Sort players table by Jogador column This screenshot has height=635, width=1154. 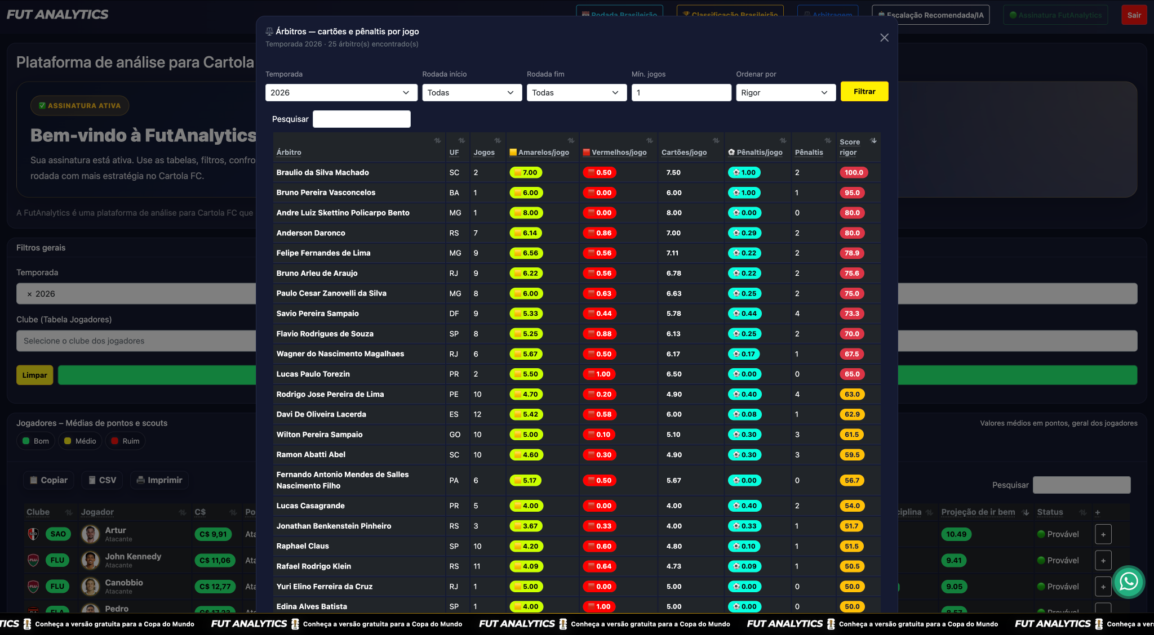134,512
